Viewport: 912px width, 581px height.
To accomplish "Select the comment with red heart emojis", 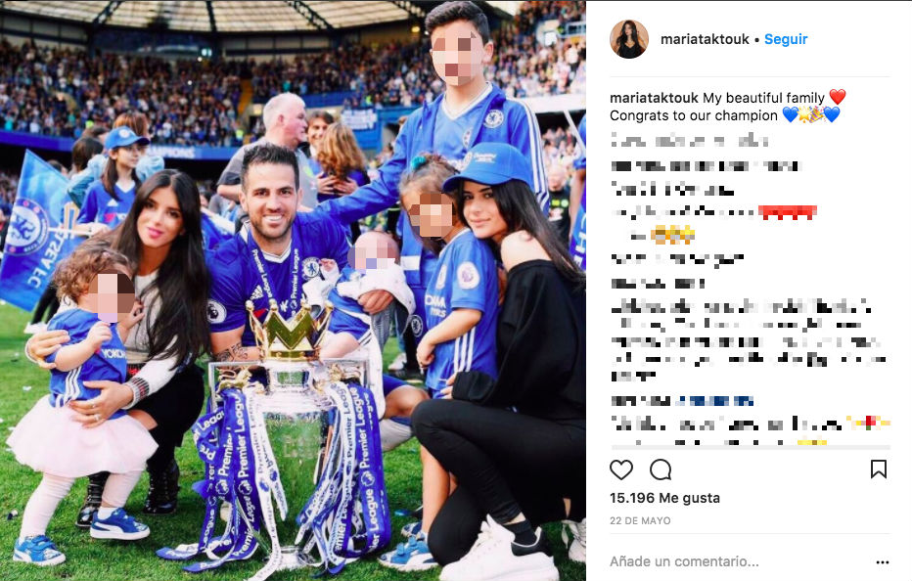I will [x=713, y=212].
